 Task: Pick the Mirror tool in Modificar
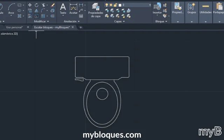click(x=36, y=11)
